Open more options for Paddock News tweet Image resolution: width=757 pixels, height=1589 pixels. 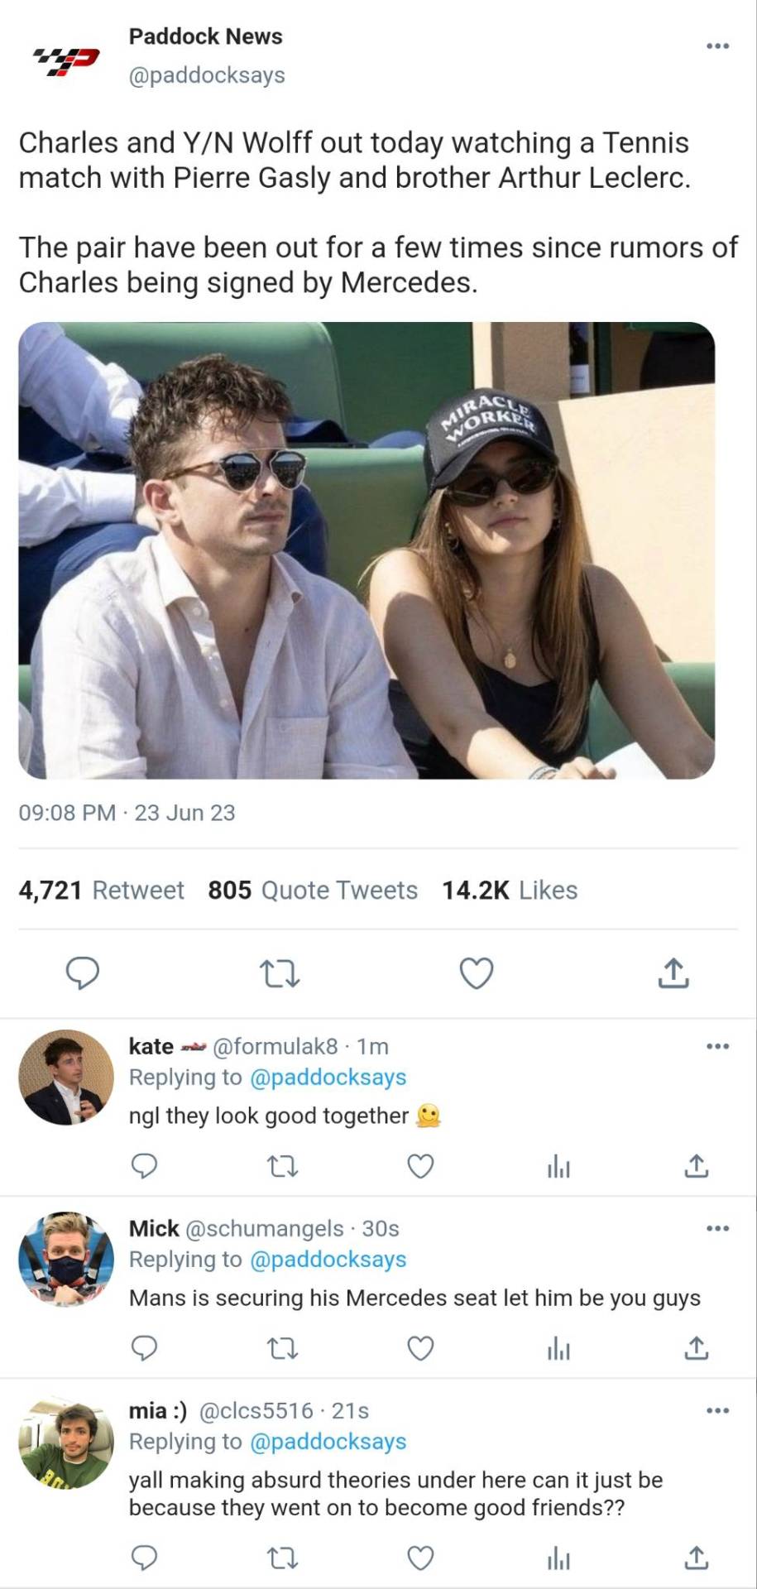(717, 46)
